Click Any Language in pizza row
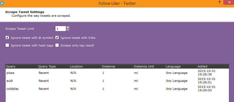Viewport: 234px width, 102px height. tap(176, 73)
